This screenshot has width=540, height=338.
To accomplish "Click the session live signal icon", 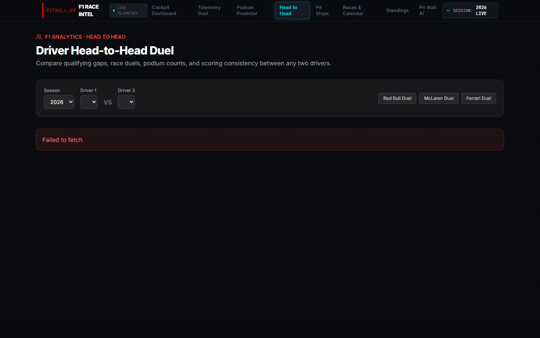I will [448, 11].
